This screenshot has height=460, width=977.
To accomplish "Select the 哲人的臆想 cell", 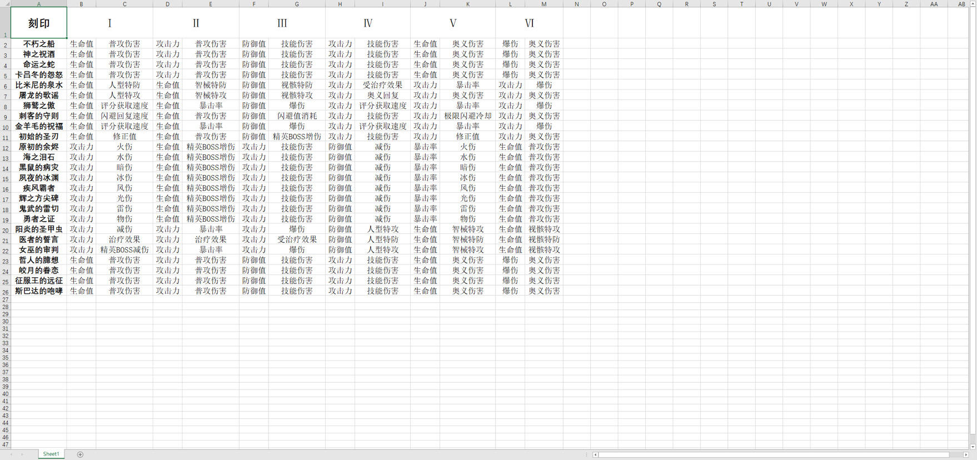I will click(39, 259).
